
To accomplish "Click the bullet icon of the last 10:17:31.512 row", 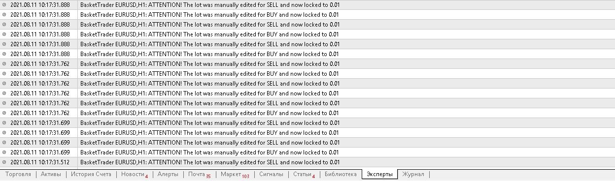I will pos(5,162).
